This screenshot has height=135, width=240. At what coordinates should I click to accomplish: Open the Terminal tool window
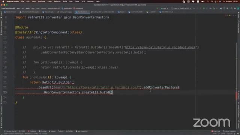[x=42, y=131]
